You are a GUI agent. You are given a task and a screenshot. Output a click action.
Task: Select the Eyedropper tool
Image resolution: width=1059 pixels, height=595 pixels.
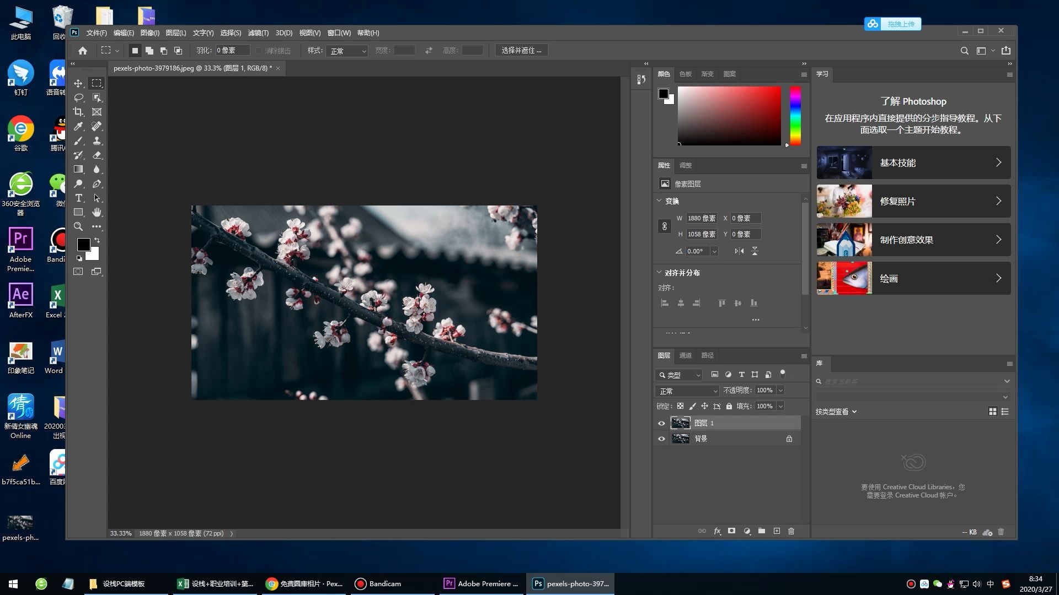coord(78,126)
